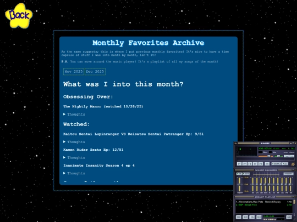Open the playlist MISC menu button
This screenshot has width=297, height=222.
tap(258, 217)
